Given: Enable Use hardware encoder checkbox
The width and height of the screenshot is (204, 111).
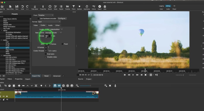Looking at the screenshot, I should click(39, 18).
